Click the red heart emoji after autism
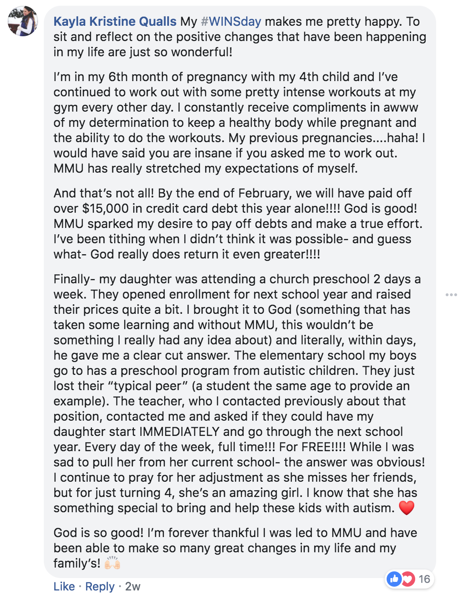The height and width of the screenshot is (600, 459). tap(407, 508)
